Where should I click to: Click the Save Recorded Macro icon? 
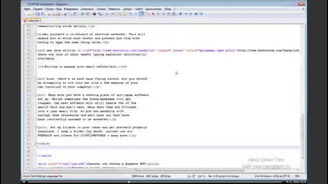coord(174,14)
